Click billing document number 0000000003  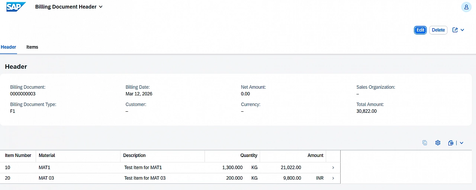23,94
